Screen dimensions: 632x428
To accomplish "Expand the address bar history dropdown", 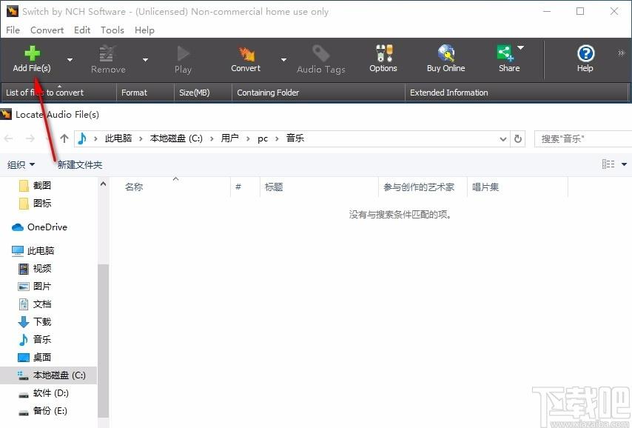I will point(503,138).
